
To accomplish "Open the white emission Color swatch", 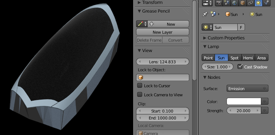I will point(244,101).
